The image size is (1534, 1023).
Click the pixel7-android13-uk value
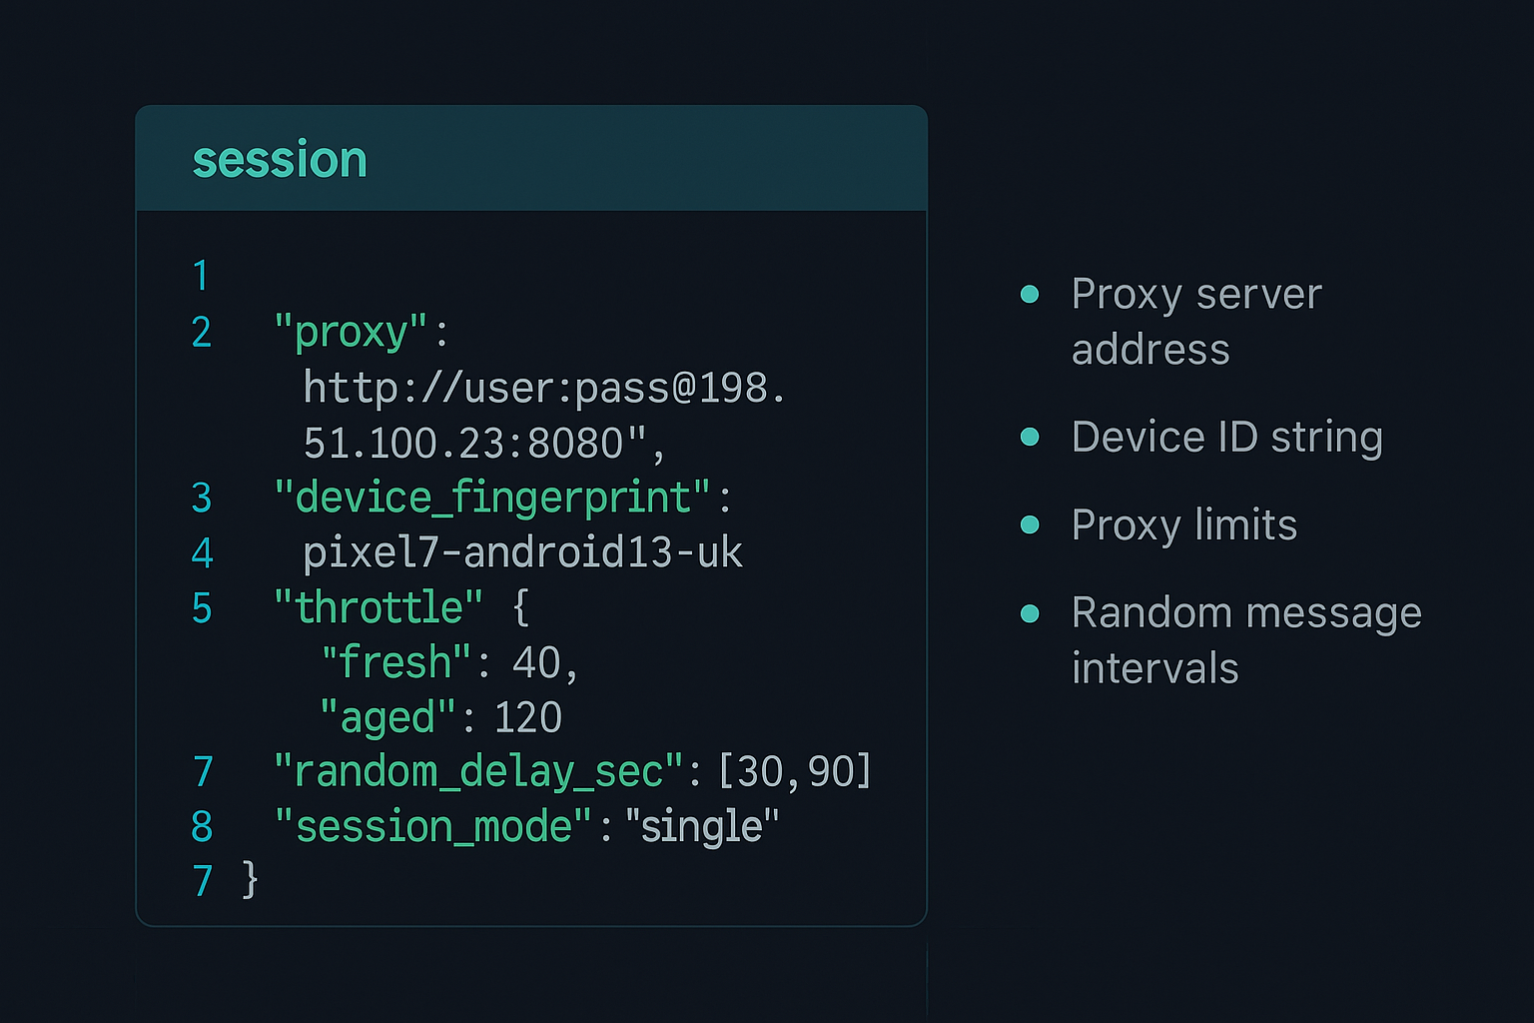[x=522, y=552]
